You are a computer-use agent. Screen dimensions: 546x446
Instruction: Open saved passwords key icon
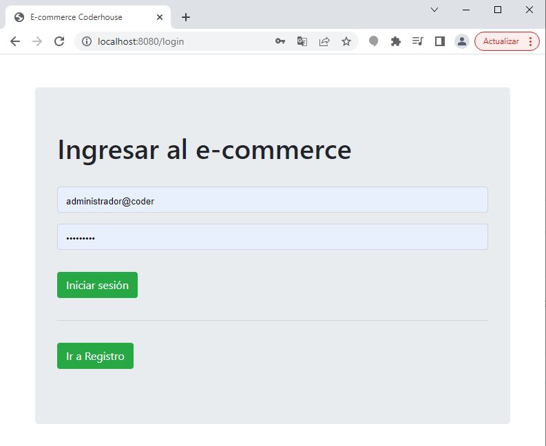pyautogui.click(x=280, y=41)
